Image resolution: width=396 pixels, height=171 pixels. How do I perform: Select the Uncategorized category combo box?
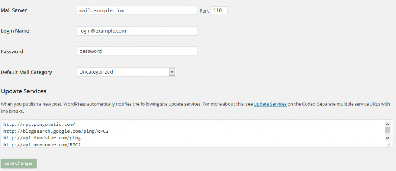tap(126, 72)
